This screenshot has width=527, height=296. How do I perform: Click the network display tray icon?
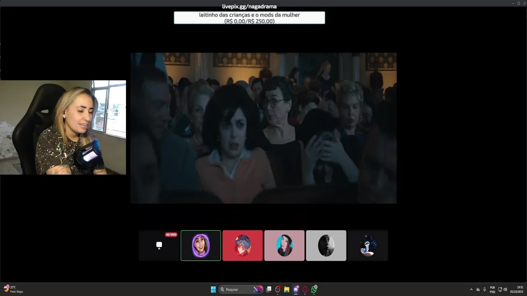tap(500, 289)
